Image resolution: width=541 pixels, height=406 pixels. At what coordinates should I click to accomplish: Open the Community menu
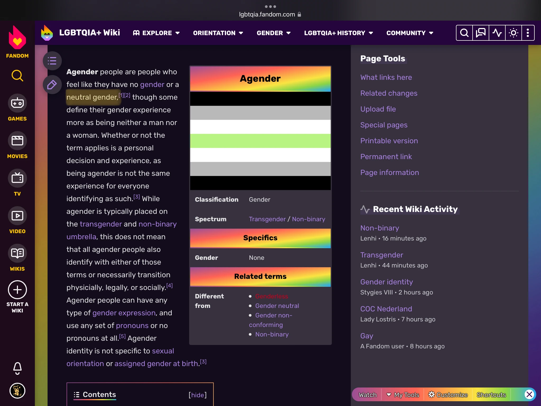[x=410, y=33]
